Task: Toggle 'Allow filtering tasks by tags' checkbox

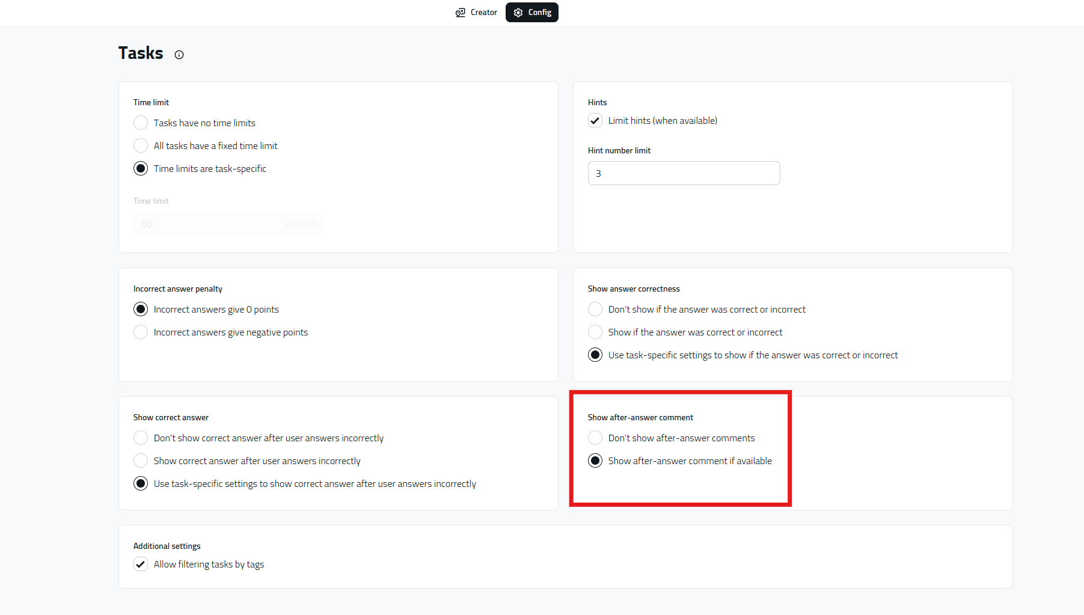Action: point(141,565)
